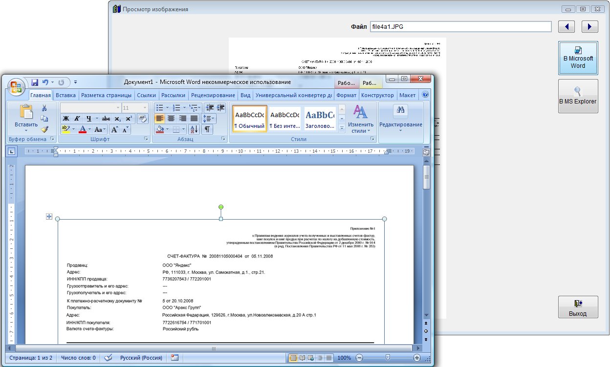Click 'Страница: 1 из 2' in status bar
The image size is (611, 367).
pos(31,358)
